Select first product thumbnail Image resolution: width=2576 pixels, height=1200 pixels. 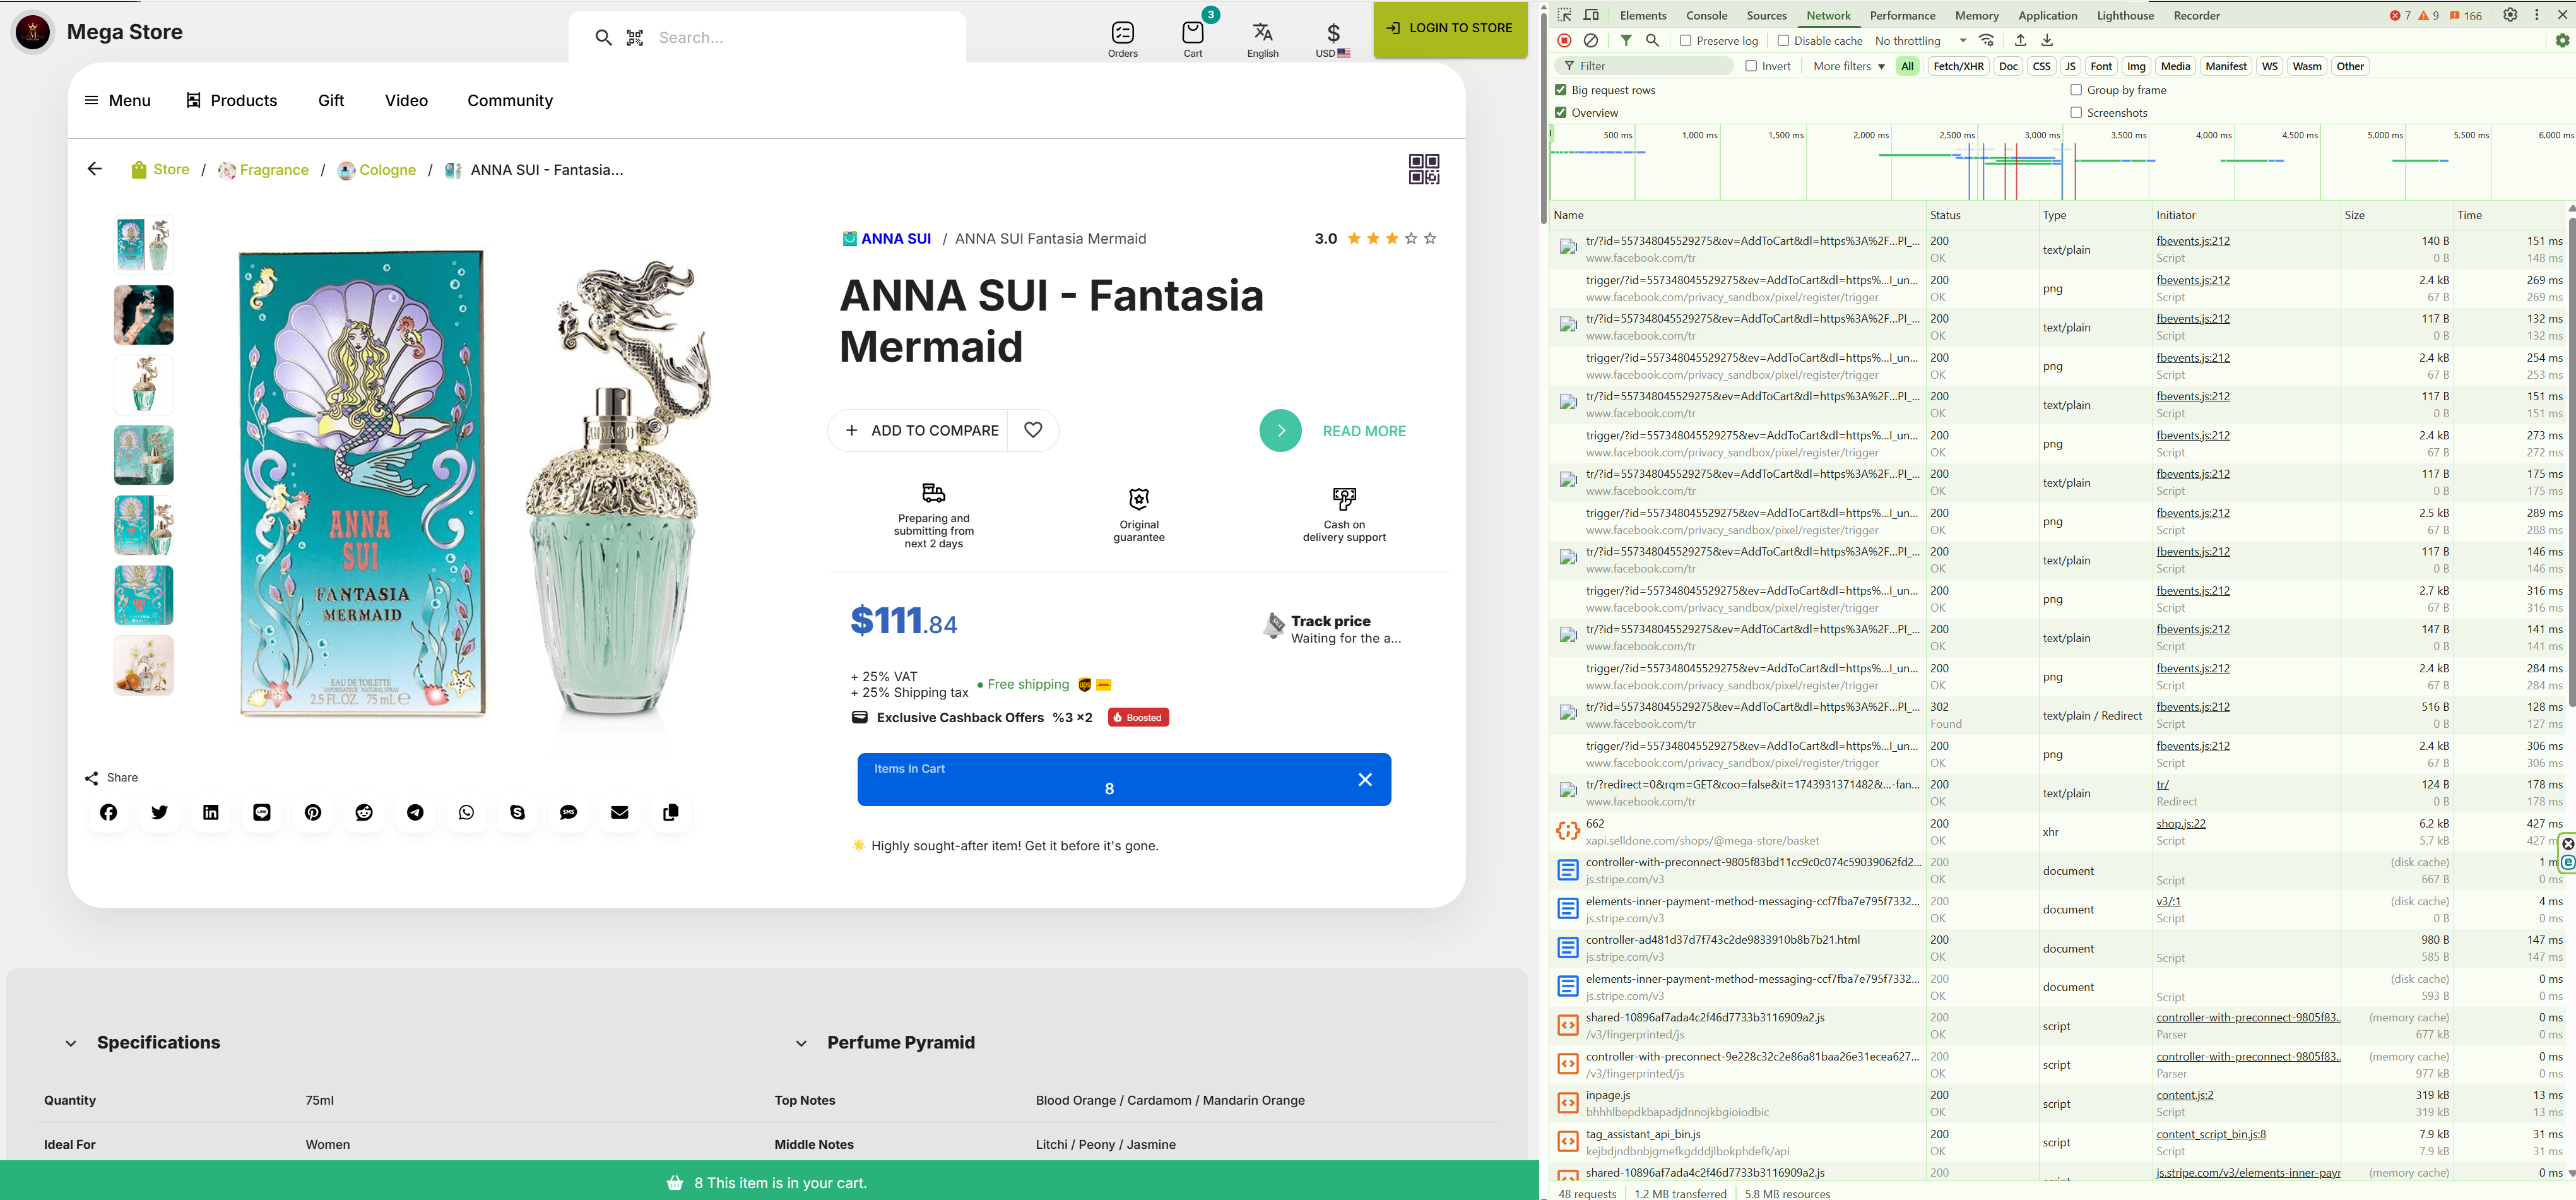(144, 245)
